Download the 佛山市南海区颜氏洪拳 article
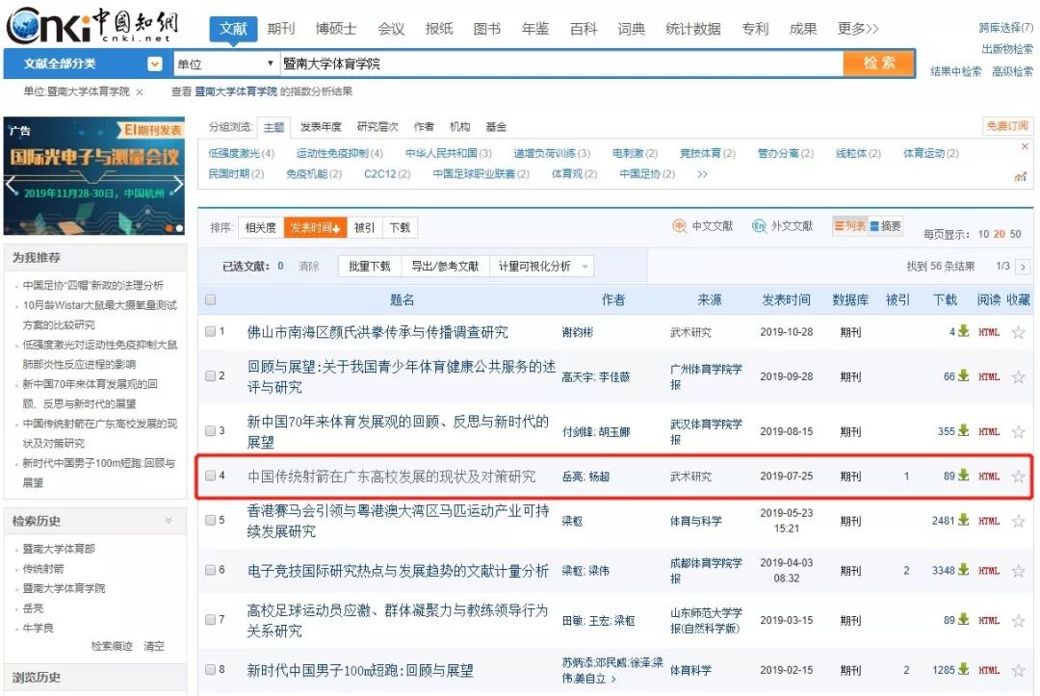 [x=963, y=331]
